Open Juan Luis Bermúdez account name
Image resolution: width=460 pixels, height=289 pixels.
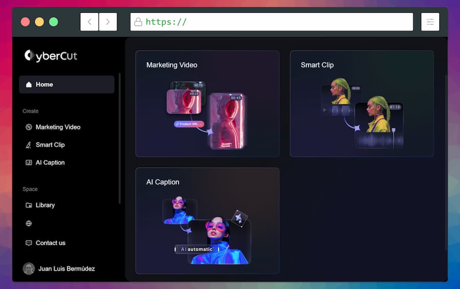pos(66,269)
